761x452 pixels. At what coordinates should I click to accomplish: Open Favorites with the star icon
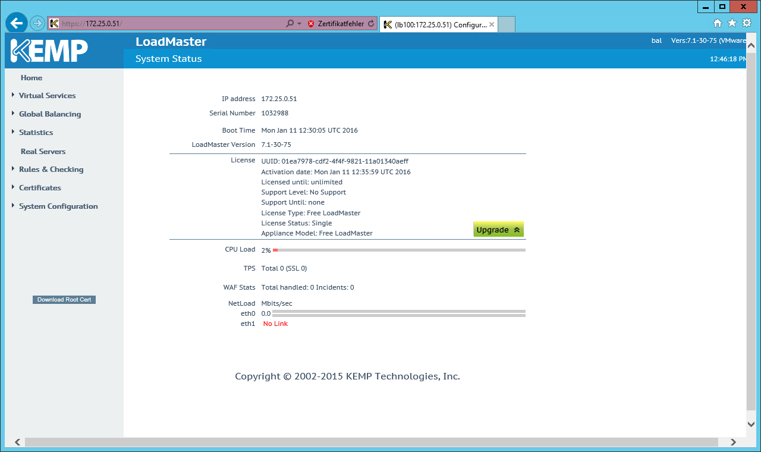(x=732, y=23)
